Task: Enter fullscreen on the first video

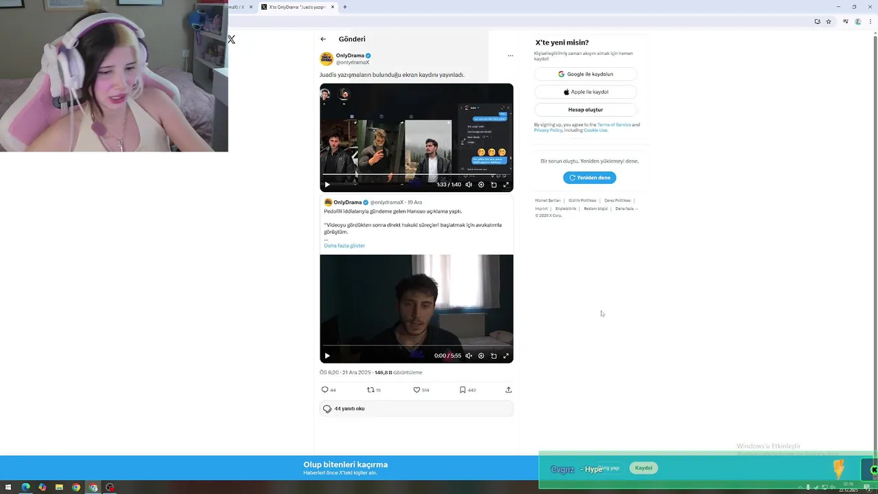Action: (506, 185)
